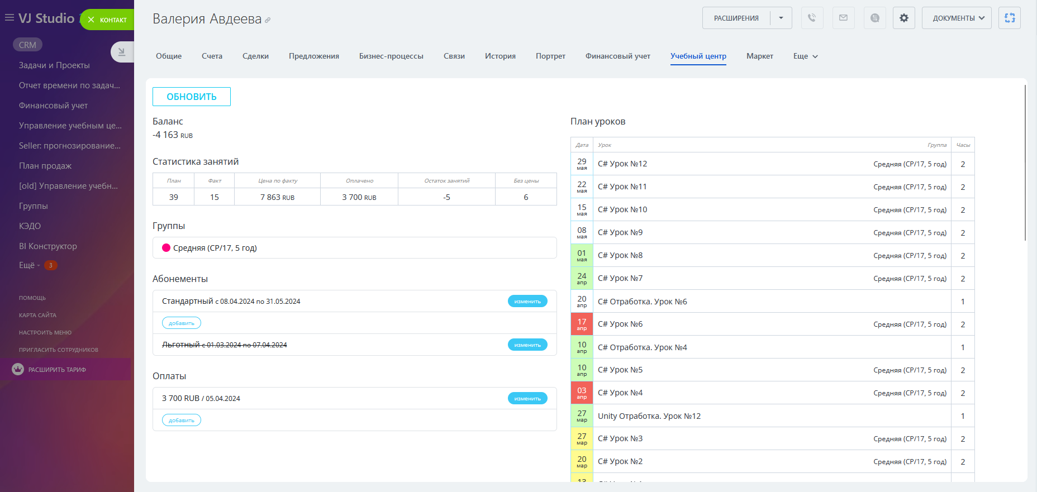Expand the Документы dropdown
This screenshot has width=1037, height=492.
[956, 18]
